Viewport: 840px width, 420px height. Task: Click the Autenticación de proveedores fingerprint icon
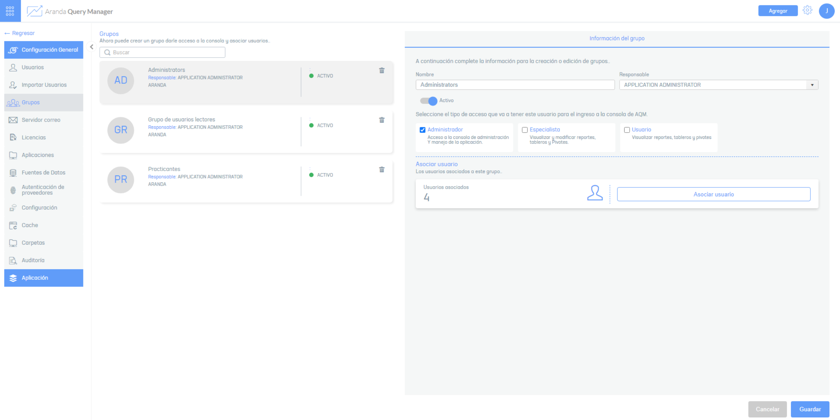(x=13, y=190)
